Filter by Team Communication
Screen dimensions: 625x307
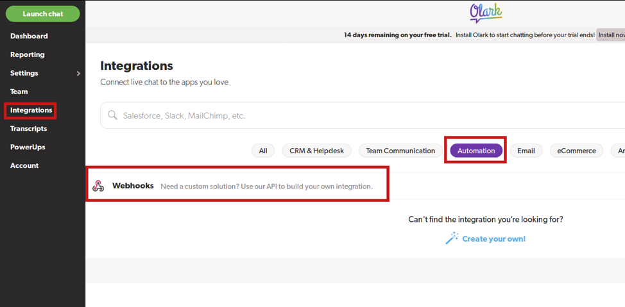point(400,151)
